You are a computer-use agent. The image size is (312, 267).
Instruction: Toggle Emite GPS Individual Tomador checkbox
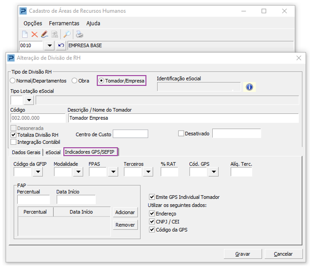pos(152,197)
